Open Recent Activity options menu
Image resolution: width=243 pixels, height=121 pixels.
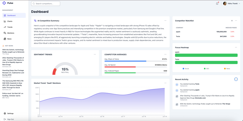click(236, 79)
